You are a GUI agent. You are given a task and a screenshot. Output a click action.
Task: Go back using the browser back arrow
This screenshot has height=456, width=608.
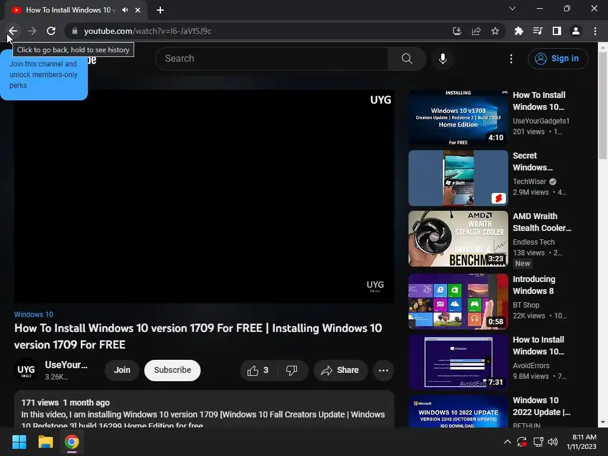pyautogui.click(x=13, y=31)
